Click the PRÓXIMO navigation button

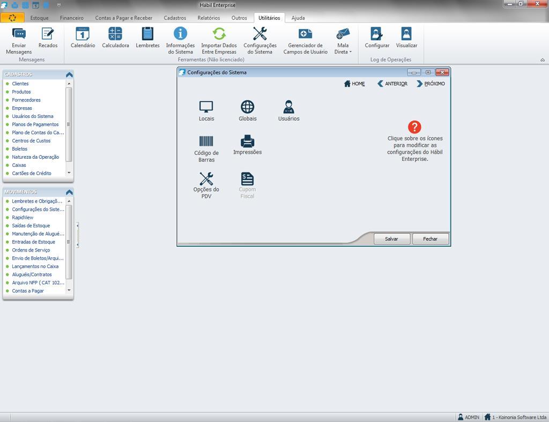[x=431, y=84]
